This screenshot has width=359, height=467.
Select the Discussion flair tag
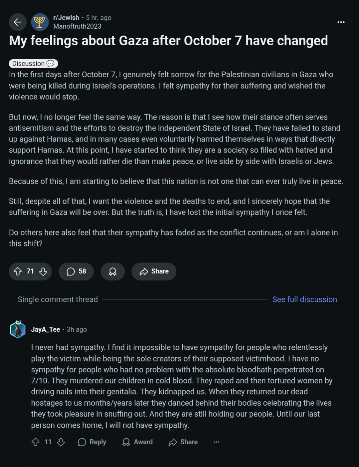pos(33,64)
